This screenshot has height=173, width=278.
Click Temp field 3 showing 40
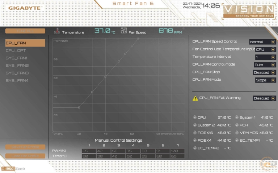point(118,156)
